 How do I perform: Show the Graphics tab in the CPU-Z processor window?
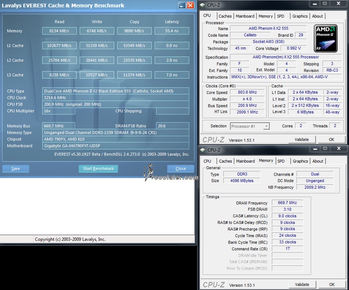[300, 16]
